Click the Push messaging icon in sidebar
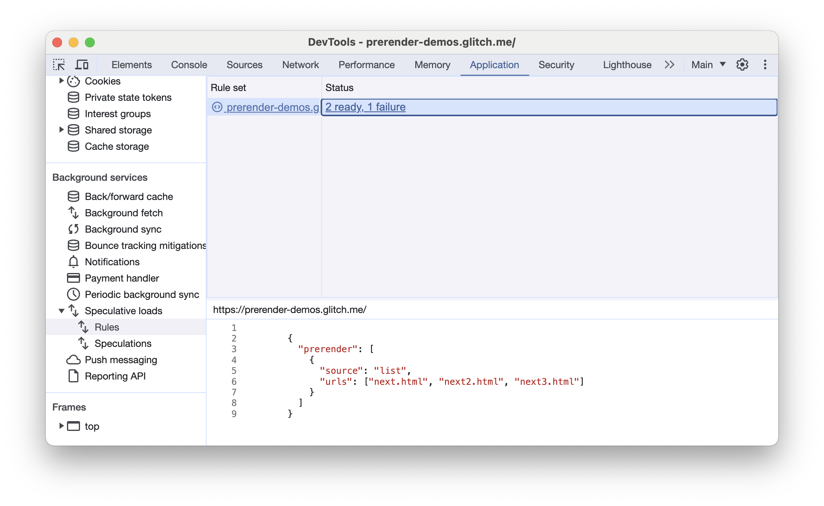824x506 pixels. coord(72,360)
